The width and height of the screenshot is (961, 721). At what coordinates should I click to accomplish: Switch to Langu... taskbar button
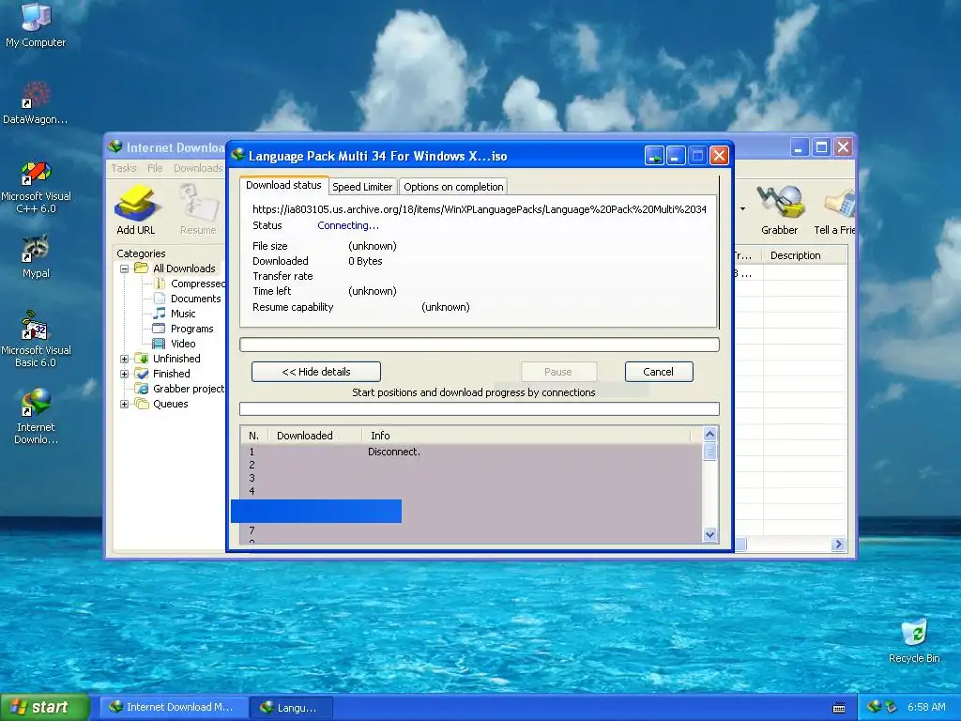pos(292,707)
